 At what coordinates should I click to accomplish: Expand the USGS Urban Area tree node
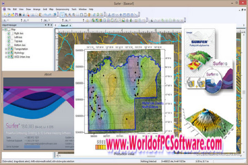[6, 57]
